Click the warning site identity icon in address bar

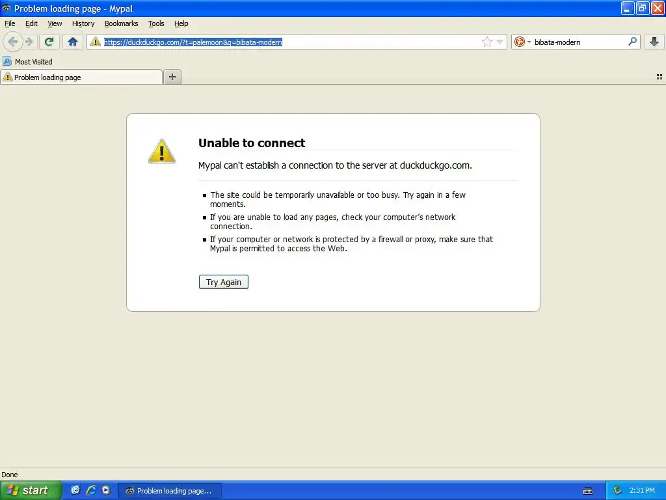[x=96, y=42]
